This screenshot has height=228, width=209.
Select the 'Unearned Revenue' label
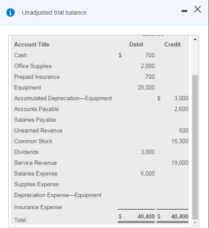pyautogui.click(x=38, y=131)
